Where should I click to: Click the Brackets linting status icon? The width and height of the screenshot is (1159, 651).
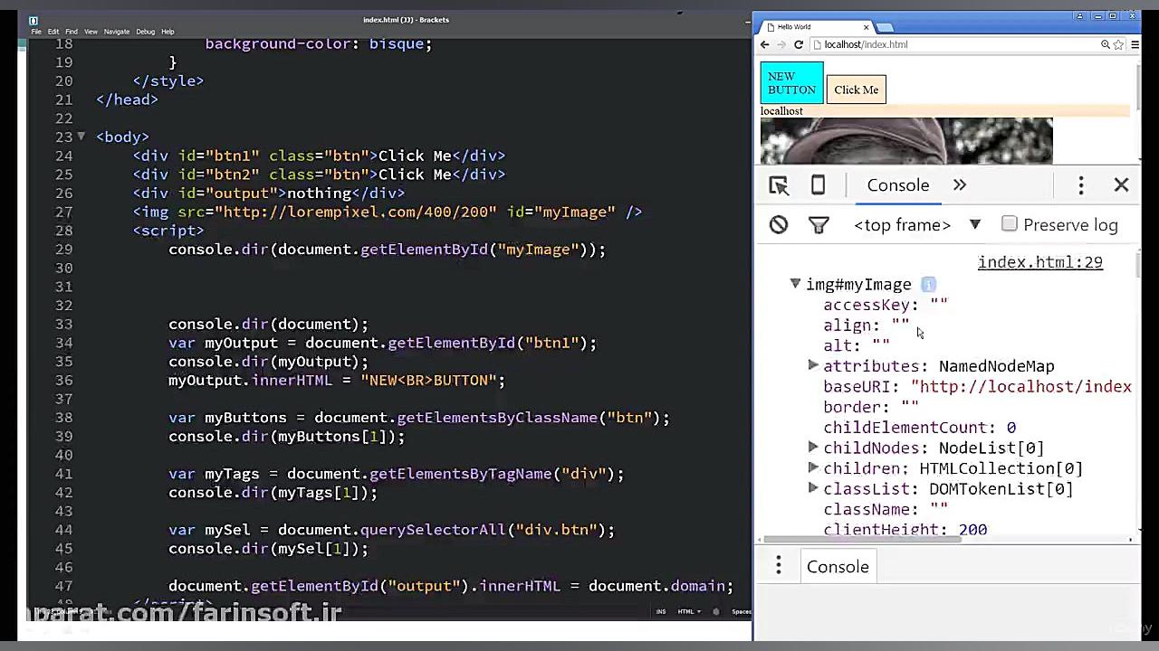[716, 612]
